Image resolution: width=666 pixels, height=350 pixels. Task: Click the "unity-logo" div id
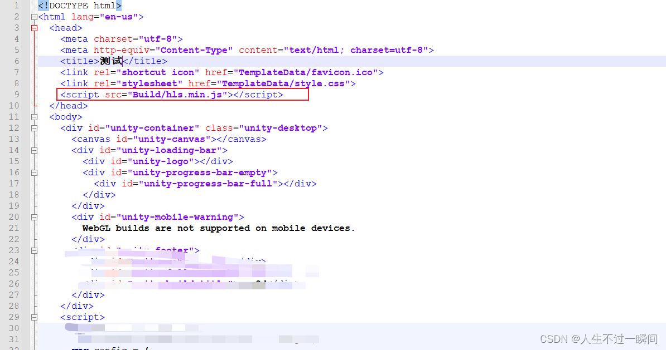click(x=161, y=161)
